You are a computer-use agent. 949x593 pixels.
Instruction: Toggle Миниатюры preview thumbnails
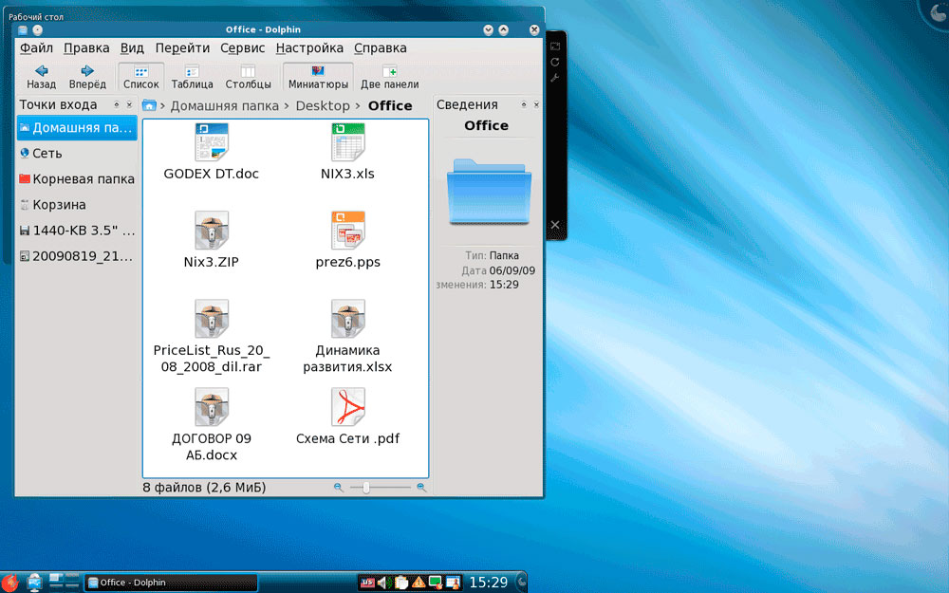(x=318, y=77)
